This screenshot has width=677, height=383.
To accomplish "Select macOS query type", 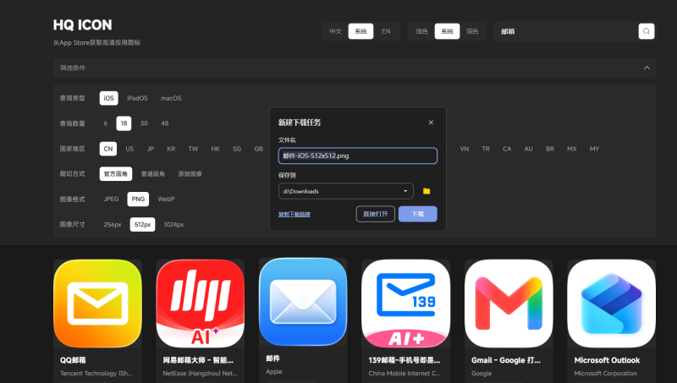I will point(171,98).
